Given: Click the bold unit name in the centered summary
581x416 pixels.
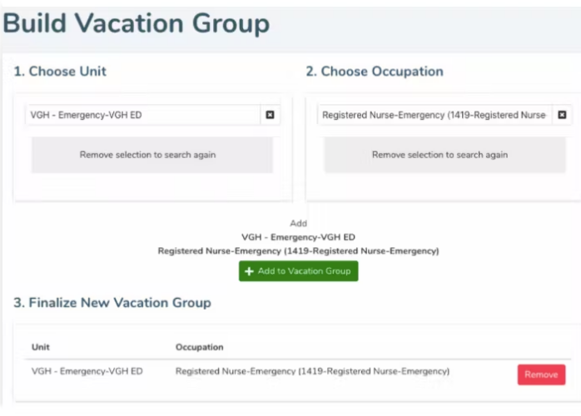Looking at the screenshot, I should click(298, 237).
